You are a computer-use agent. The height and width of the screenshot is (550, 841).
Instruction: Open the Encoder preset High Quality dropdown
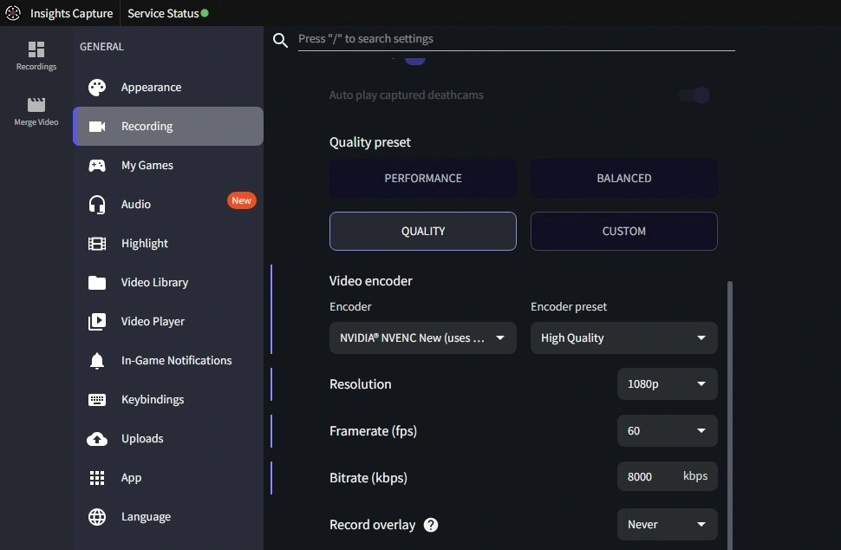[x=623, y=337]
